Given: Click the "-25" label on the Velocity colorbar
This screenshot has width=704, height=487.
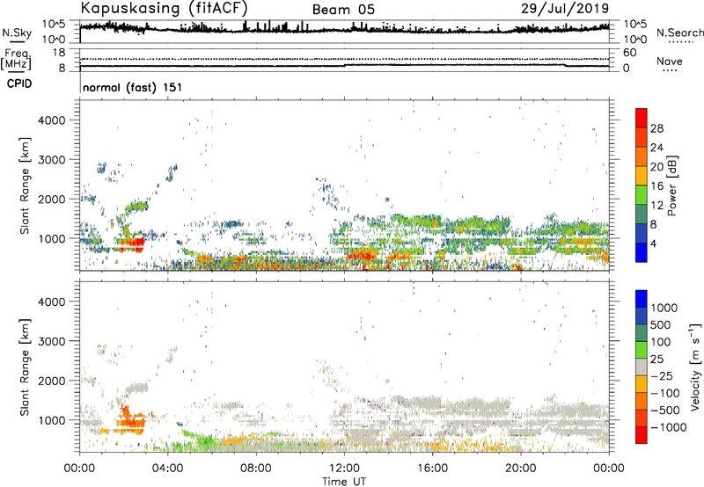Looking at the screenshot, I should (x=662, y=376).
